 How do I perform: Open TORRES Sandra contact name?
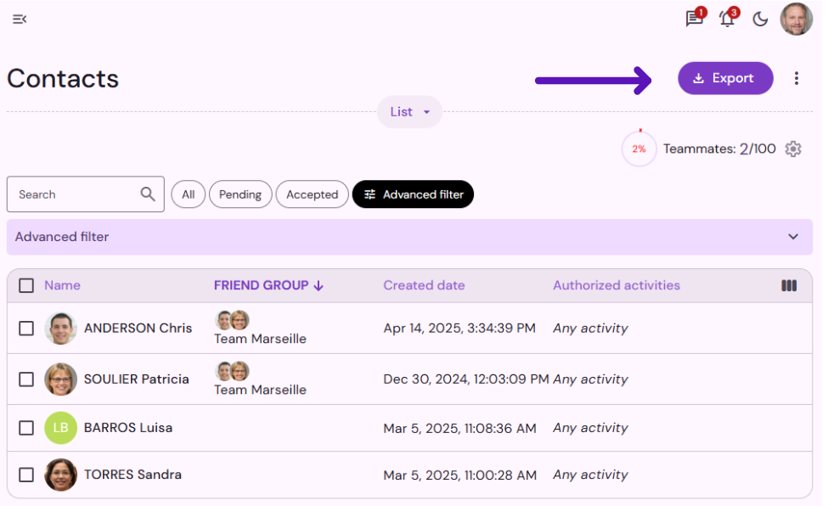(132, 475)
